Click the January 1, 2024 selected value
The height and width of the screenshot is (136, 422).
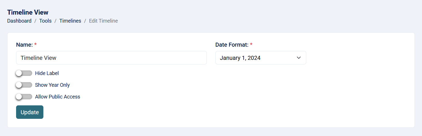click(x=240, y=58)
